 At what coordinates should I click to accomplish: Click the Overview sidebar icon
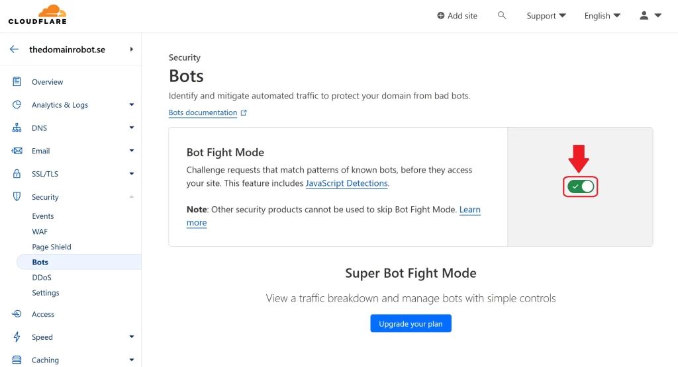(x=17, y=82)
